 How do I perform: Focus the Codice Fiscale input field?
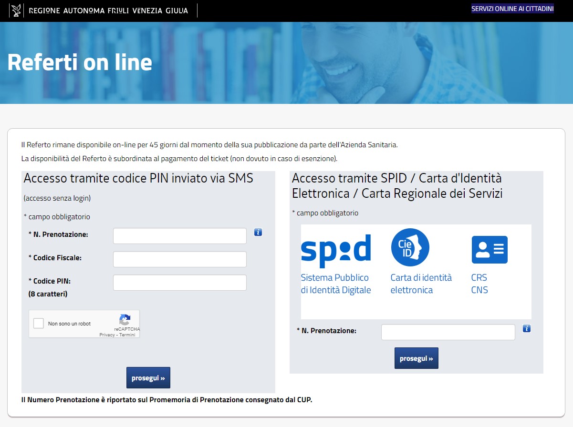[x=179, y=259]
